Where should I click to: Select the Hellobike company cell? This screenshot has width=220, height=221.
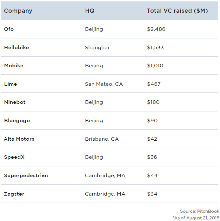pos(17,48)
